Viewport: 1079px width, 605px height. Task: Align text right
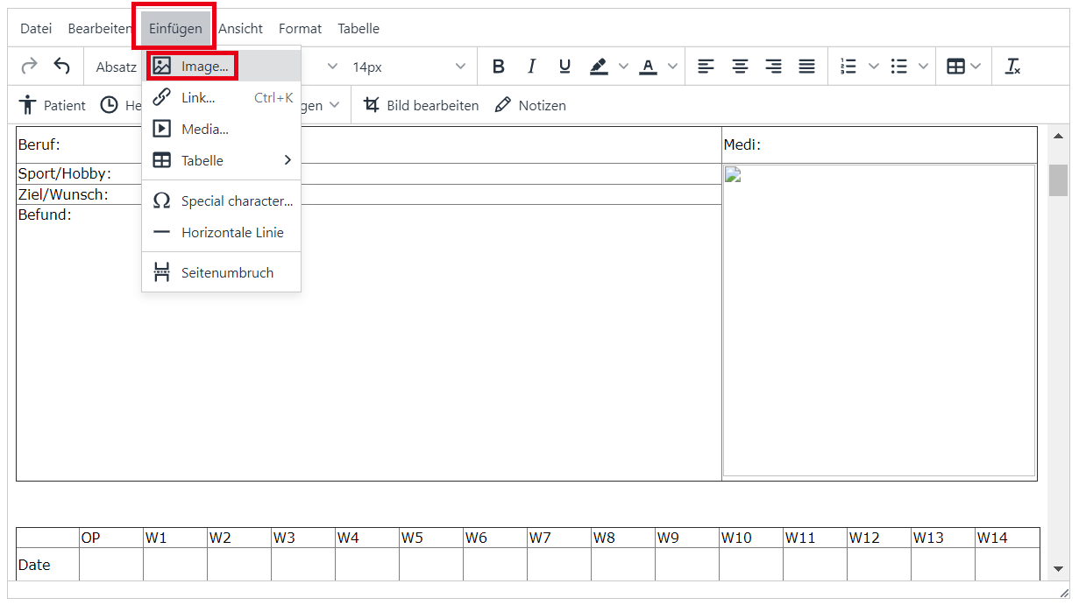pyautogui.click(x=773, y=67)
